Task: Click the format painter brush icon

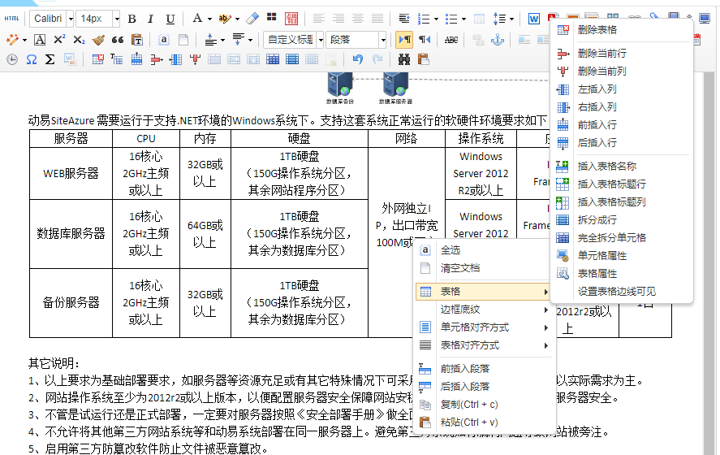Action: [x=98, y=39]
